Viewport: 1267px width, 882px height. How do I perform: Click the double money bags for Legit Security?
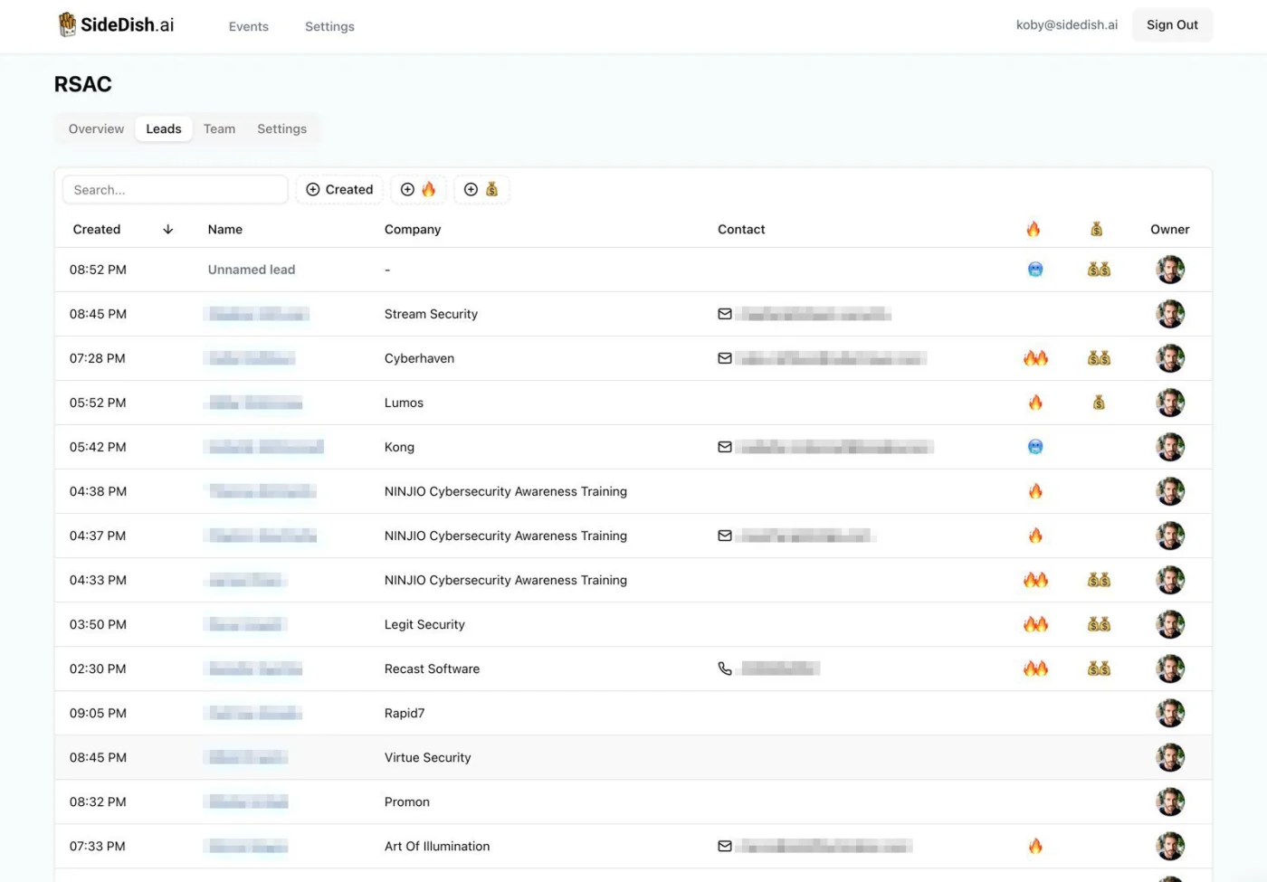pyautogui.click(x=1099, y=624)
